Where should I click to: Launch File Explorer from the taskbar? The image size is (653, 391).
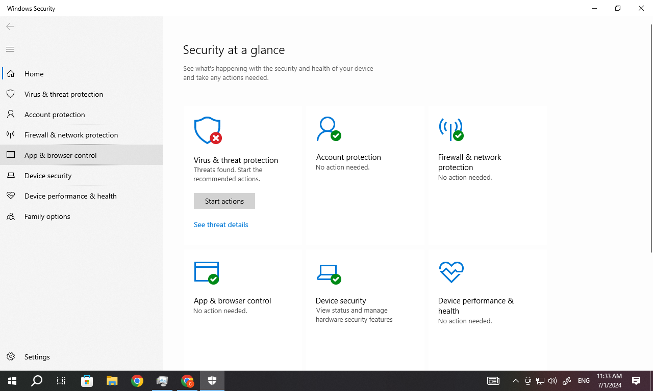[112, 381]
